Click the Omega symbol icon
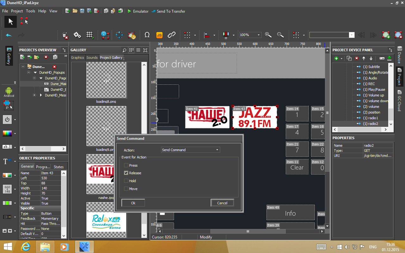 (x=147, y=35)
